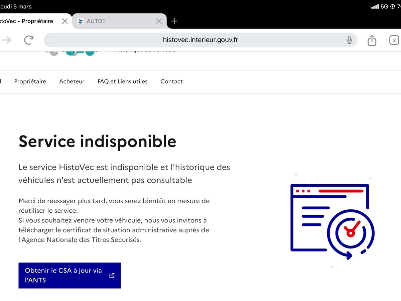Open the Propriétaire menu item
This screenshot has width=401, height=301.
point(30,81)
